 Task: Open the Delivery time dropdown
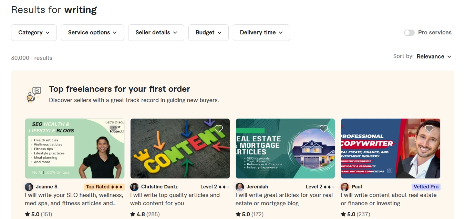pos(261,33)
